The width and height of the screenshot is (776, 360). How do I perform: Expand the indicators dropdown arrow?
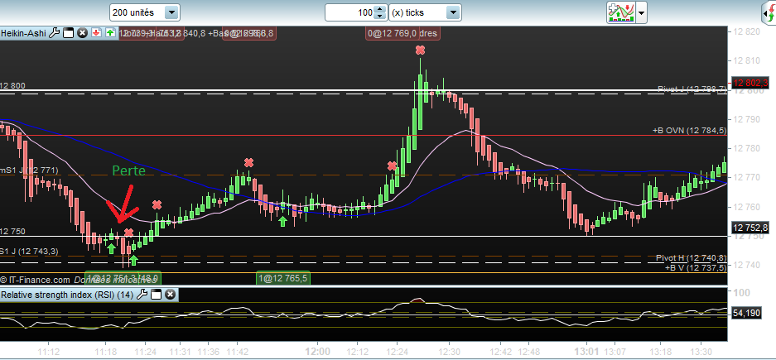point(642,12)
